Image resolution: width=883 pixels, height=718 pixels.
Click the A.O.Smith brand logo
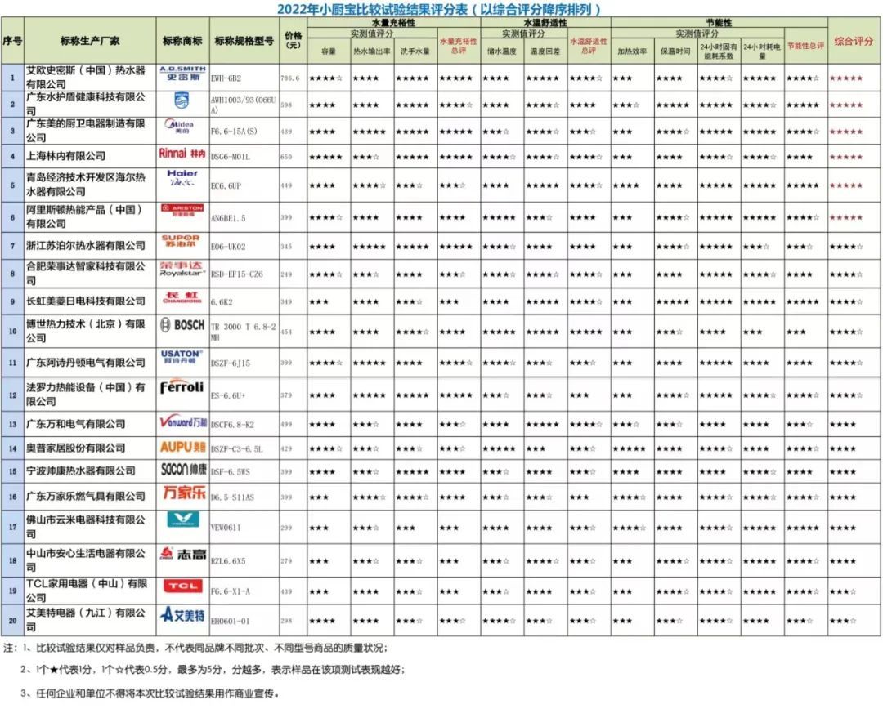point(182,74)
